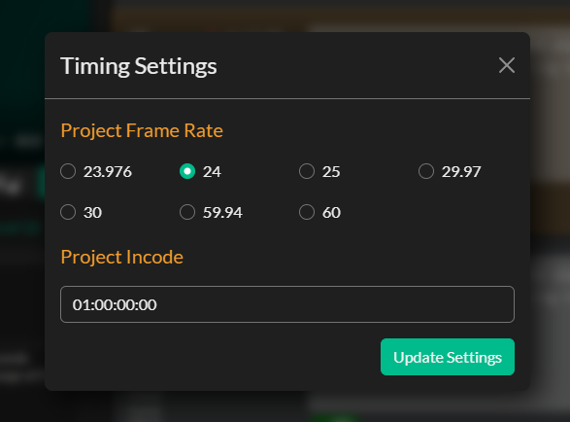The width and height of the screenshot is (570, 422).
Task: Select the 23.976 frame rate radio button
Action: tap(68, 171)
